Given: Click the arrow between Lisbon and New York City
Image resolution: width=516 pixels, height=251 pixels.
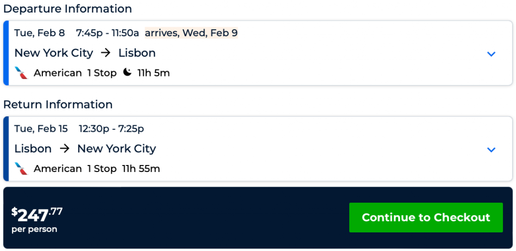Looking at the screenshot, I should [x=64, y=148].
